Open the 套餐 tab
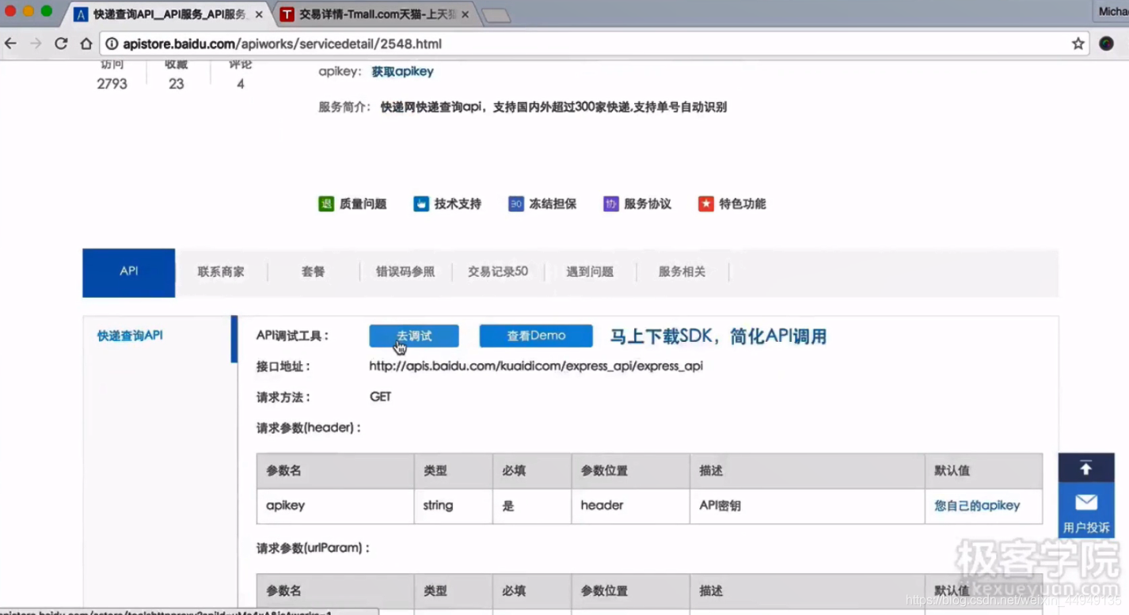Viewport: 1129px width, 615px height. tap(313, 271)
